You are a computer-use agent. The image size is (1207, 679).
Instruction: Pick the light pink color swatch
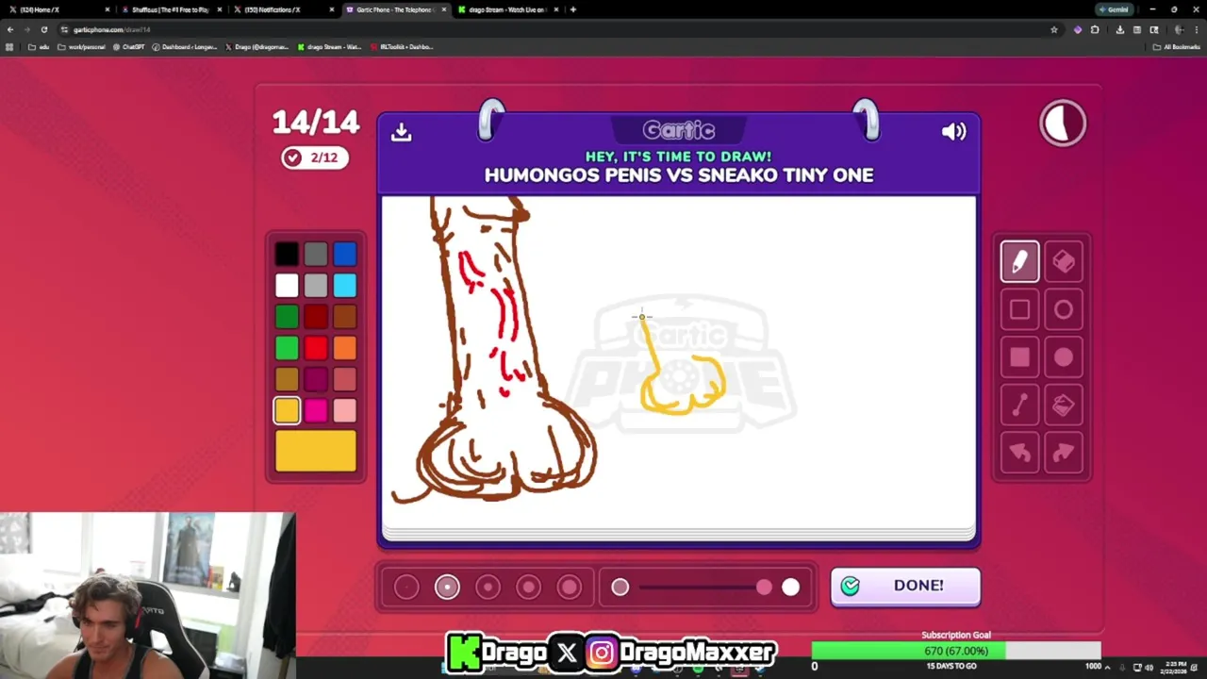coord(345,410)
